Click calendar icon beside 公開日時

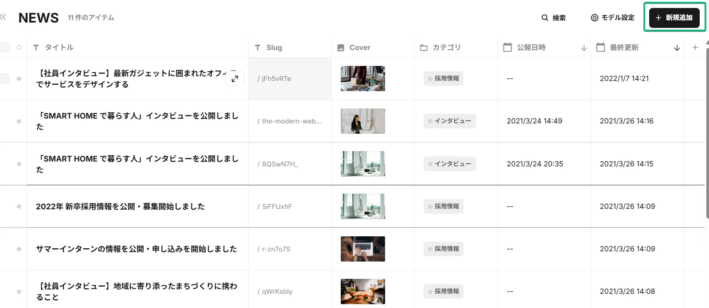pos(508,47)
